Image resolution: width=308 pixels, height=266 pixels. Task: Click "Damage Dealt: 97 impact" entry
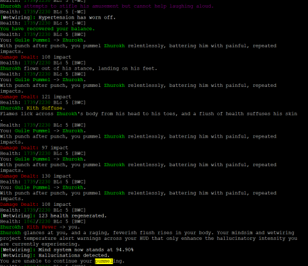34,148
